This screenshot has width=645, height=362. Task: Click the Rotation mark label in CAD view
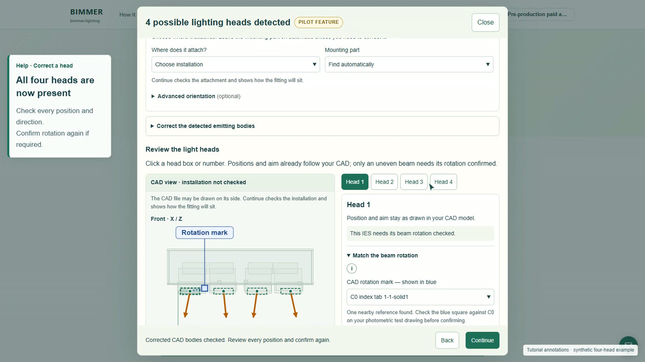coord(205,233)
